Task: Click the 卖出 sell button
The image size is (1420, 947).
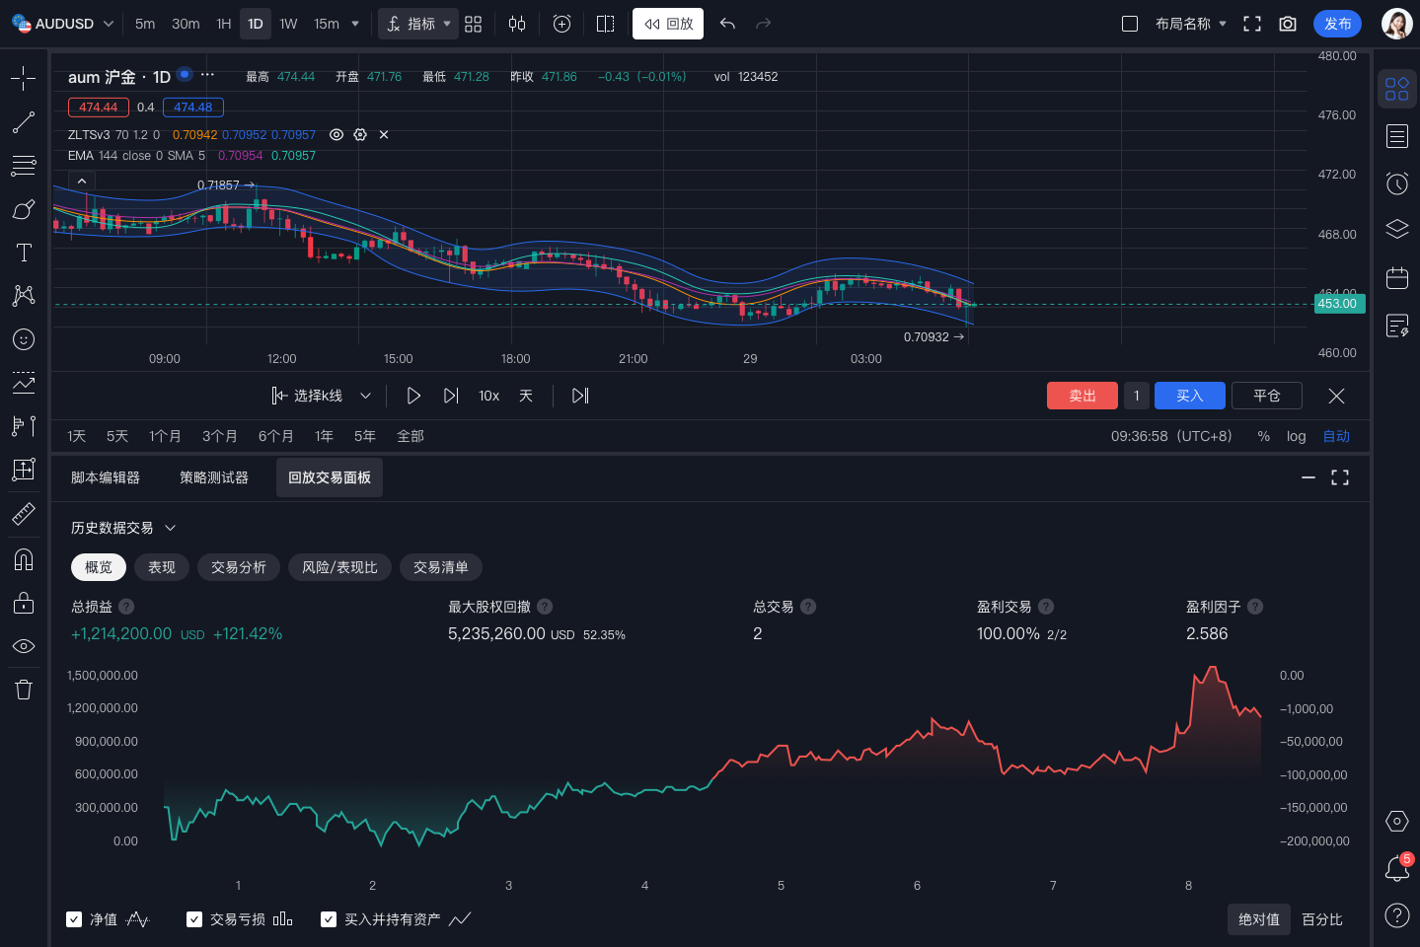Action: click(x=1083, y=396)
